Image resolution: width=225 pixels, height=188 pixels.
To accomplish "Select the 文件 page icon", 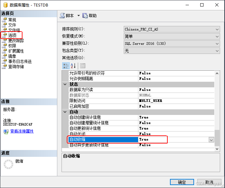I will coord(4,25).
